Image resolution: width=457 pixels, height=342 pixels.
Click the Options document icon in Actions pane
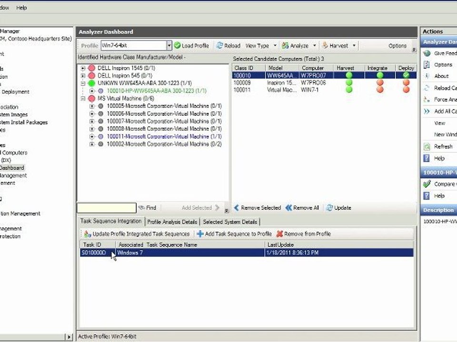coord(427,65)
